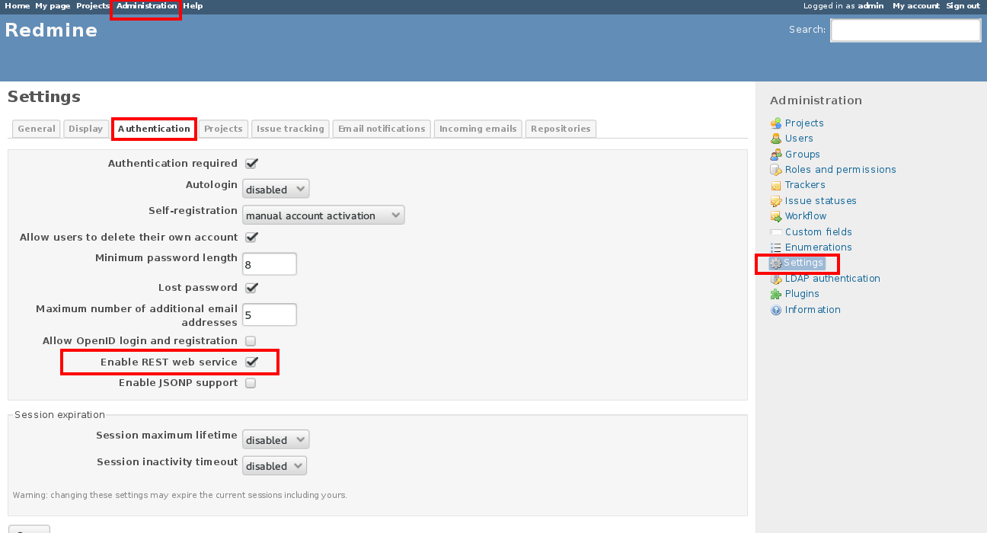Open the Self-registration dropdown
Screen dimensions: 987x533
coord(323,215)
